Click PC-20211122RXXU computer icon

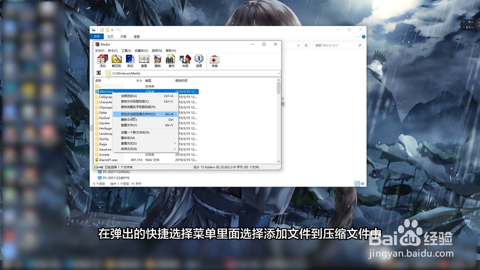point(100,172)
